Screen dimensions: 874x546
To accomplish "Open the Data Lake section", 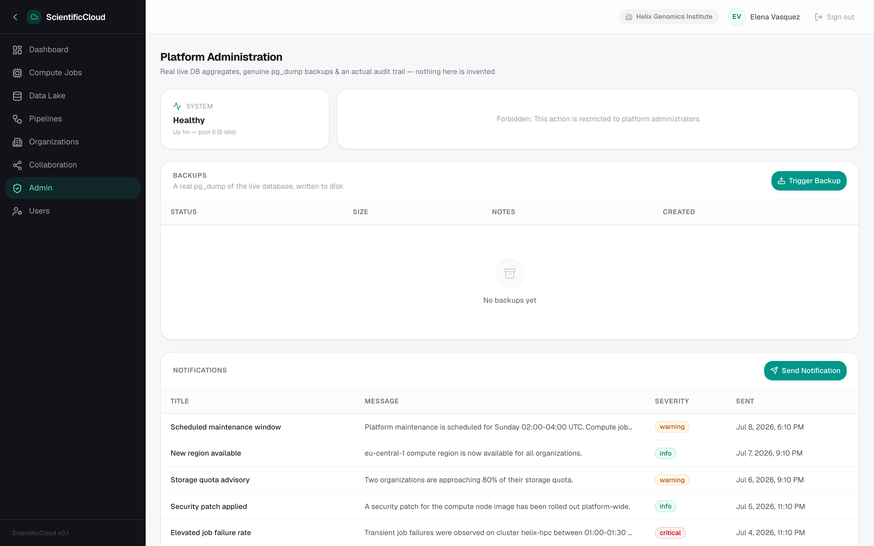I will point(73,96).
